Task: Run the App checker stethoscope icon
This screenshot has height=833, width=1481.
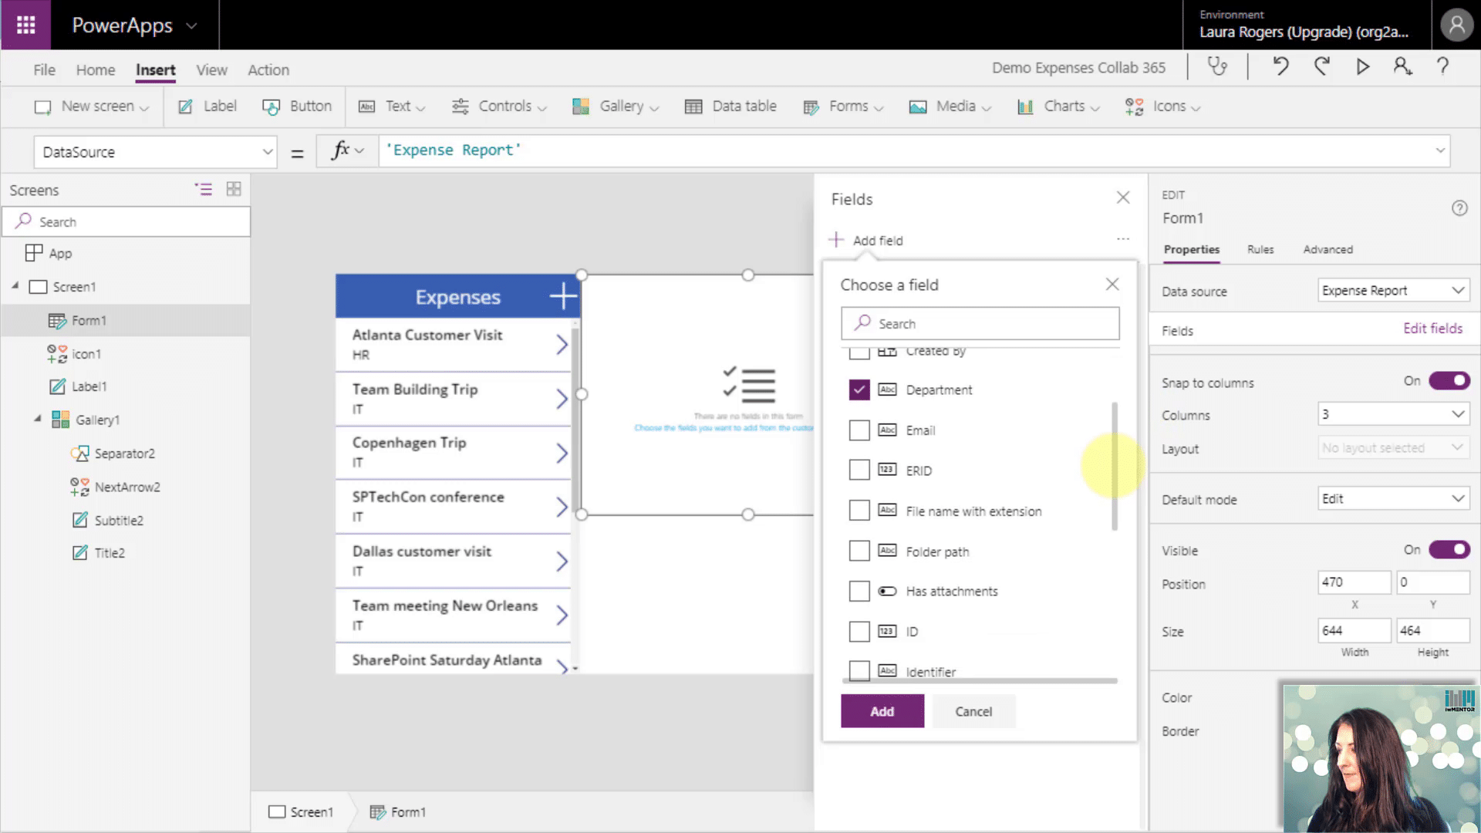Action: (x=1217, y=67)
